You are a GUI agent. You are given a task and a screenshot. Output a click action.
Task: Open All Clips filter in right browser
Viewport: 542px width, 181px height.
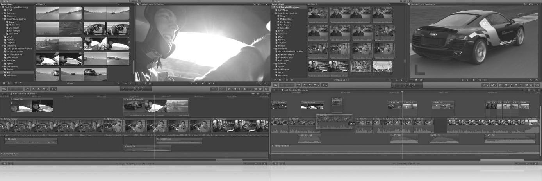pyautogui.click(x=313, y=4)
